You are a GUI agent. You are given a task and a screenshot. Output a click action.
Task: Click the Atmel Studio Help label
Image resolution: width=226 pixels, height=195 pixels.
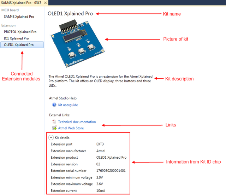click(63, 98)
